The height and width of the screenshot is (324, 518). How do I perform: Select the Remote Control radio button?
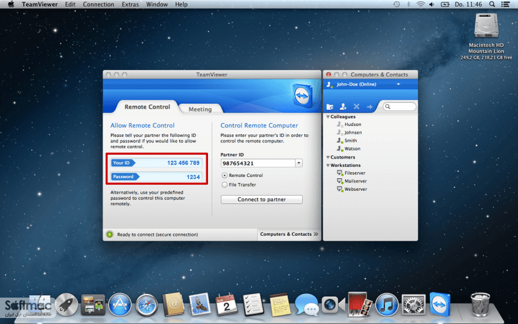click(x=225, y=175)
